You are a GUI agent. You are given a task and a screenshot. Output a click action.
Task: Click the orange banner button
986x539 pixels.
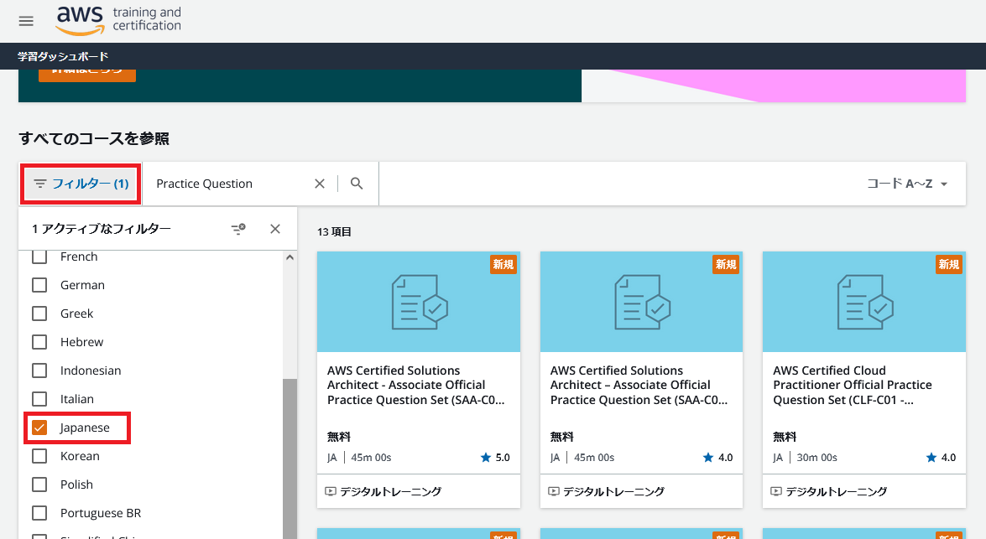tap(86, 75)
